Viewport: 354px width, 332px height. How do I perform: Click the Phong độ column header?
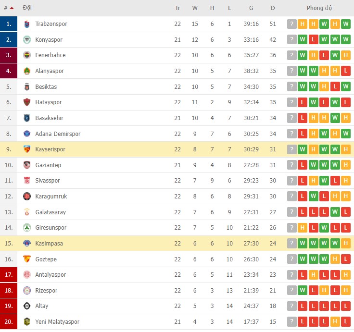coord(319,8)
